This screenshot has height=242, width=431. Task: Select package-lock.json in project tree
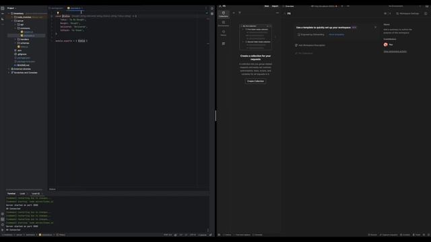tap(24, 61)
